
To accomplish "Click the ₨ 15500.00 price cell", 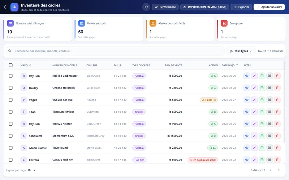I will (174, 136).
